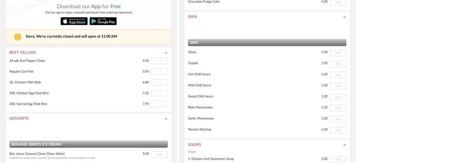This screenshot has width=457, height=163.
Task: Open the App Store download badge
Action: click(74, 21)
